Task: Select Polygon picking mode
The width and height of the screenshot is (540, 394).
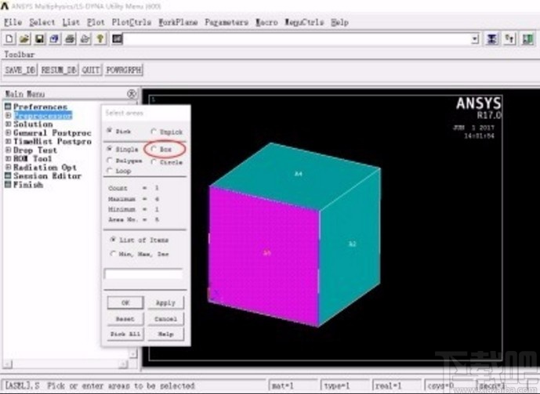Action: pos(110,161)
